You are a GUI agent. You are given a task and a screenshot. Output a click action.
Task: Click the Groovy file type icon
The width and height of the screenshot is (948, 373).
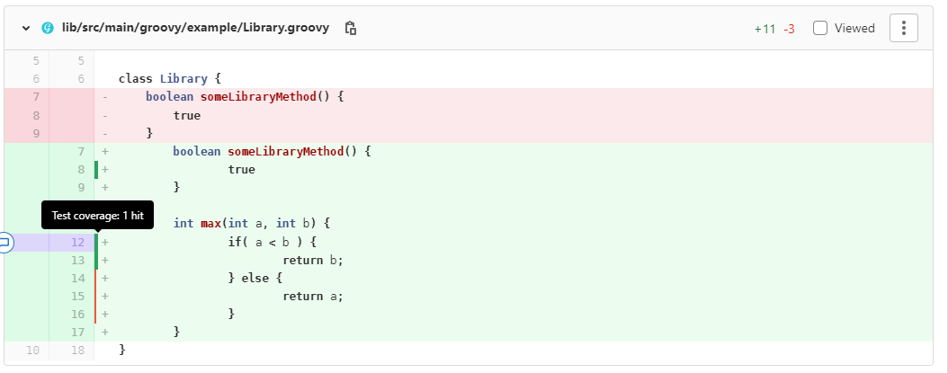(47, 28)
